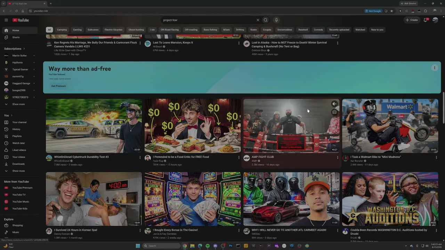Open the MrBeast channel avatar
Viewport: 445px width, 250px height.
pos(148,44)
